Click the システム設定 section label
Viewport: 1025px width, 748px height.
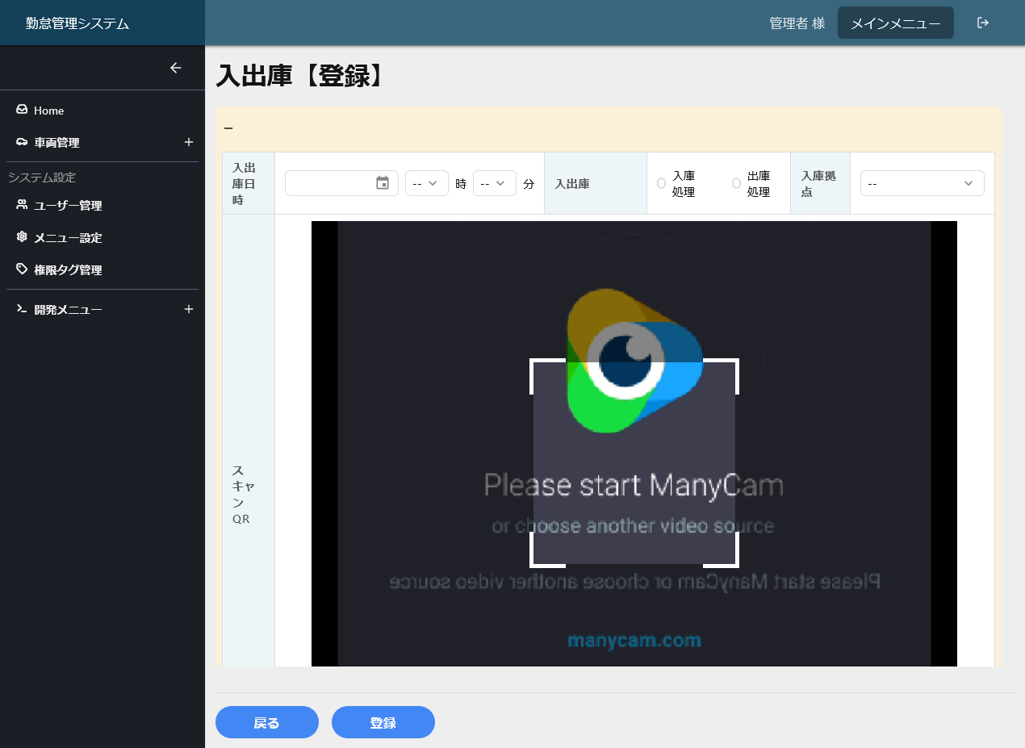(42, 178)
